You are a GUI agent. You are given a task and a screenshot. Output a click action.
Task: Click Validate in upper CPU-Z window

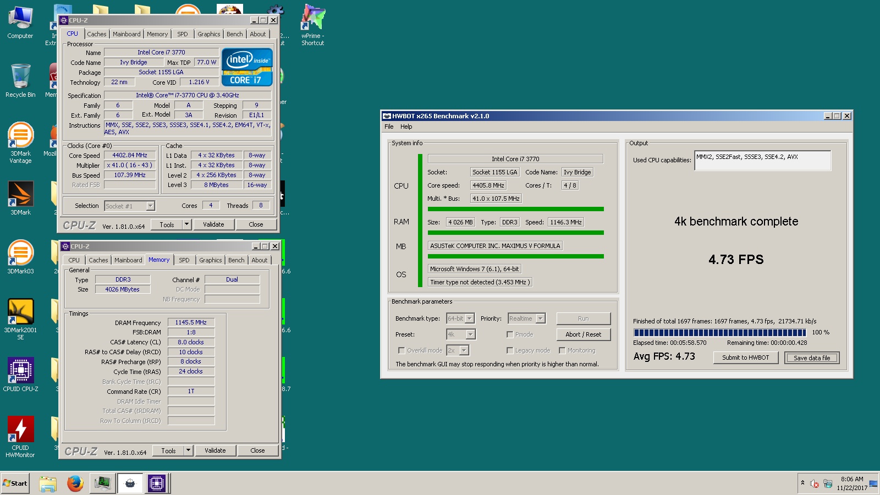pyautogui.click(x=213, y=224)
